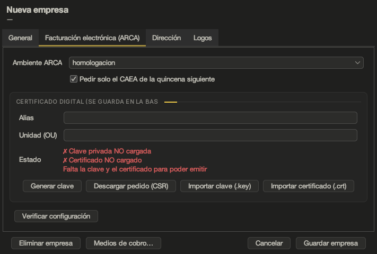Open the Ambiente ARCA dropdown
Screen dimensions: 377x254
pos(216,62)
